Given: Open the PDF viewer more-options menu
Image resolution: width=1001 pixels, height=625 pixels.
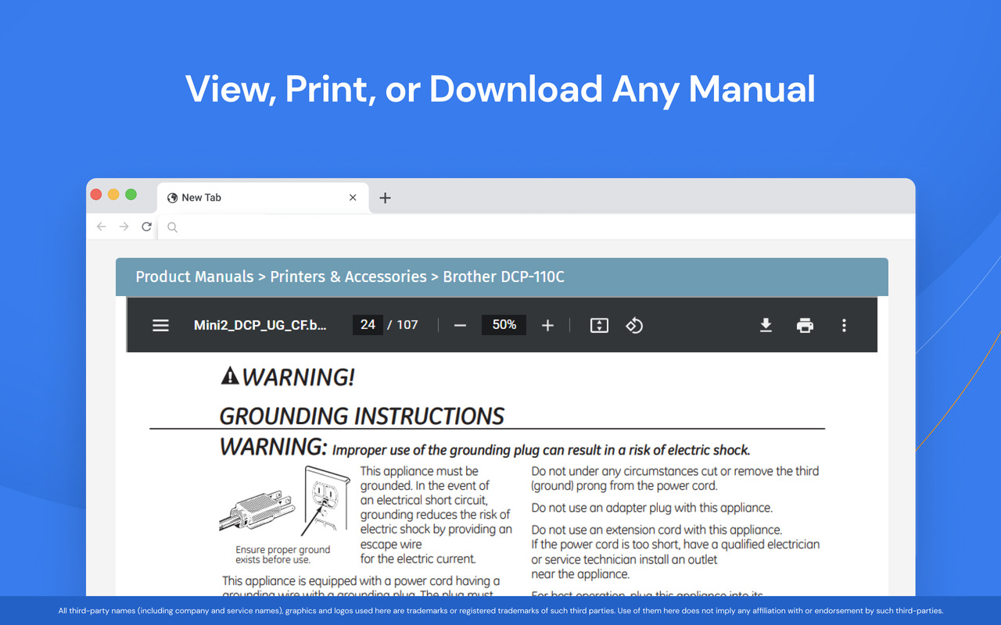Looking at the screenshot, I should [x=844, y=325].
